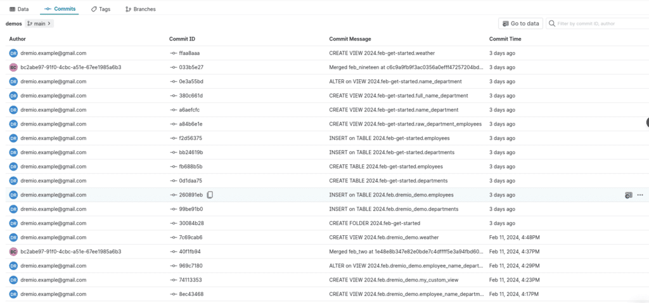Click the pink BC avatar beside commit 033b5e27
This screenshot has height=303, width=649.
coord(13,67)
